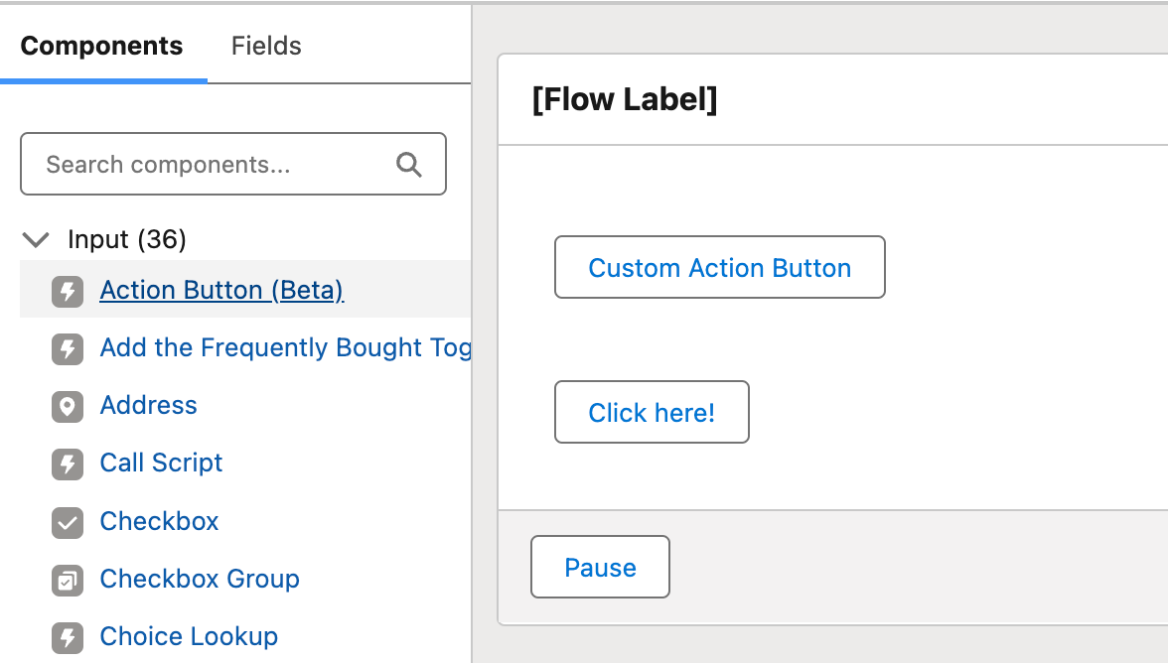Switch to the Components tab
Image resolution: width=1168 pixels, height=663 pixels.
[x=101, y=46]
